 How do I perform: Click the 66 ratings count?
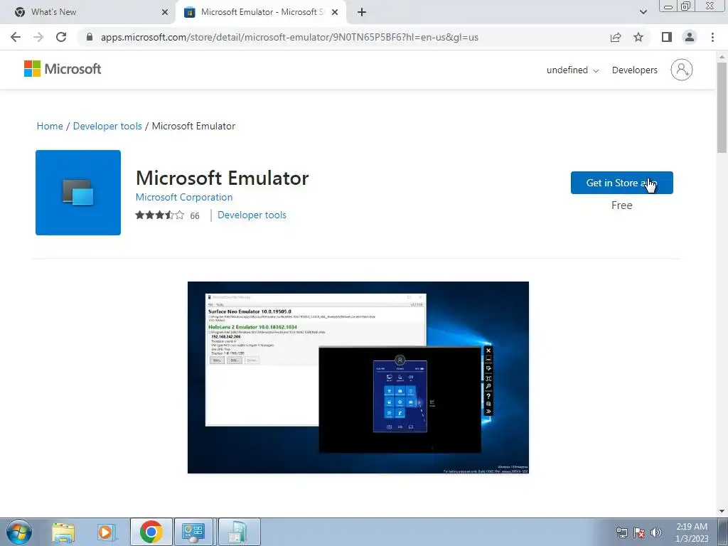tap(195, 215)
